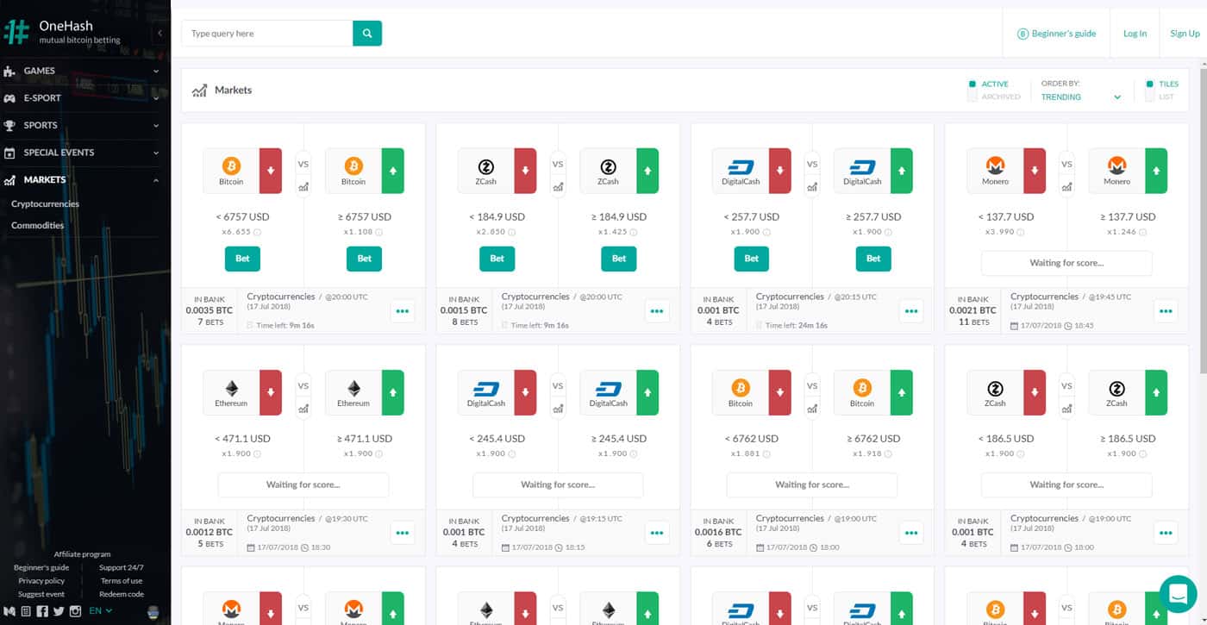
Task: Click the Beginner's guide icon in header
Action: 1023,34
